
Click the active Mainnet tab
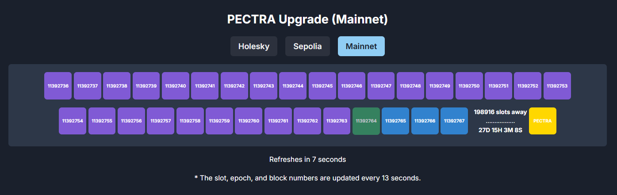pyautogui.click(x=361, y=46)
